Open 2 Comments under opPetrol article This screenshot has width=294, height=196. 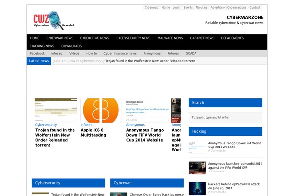coord(217,192)
